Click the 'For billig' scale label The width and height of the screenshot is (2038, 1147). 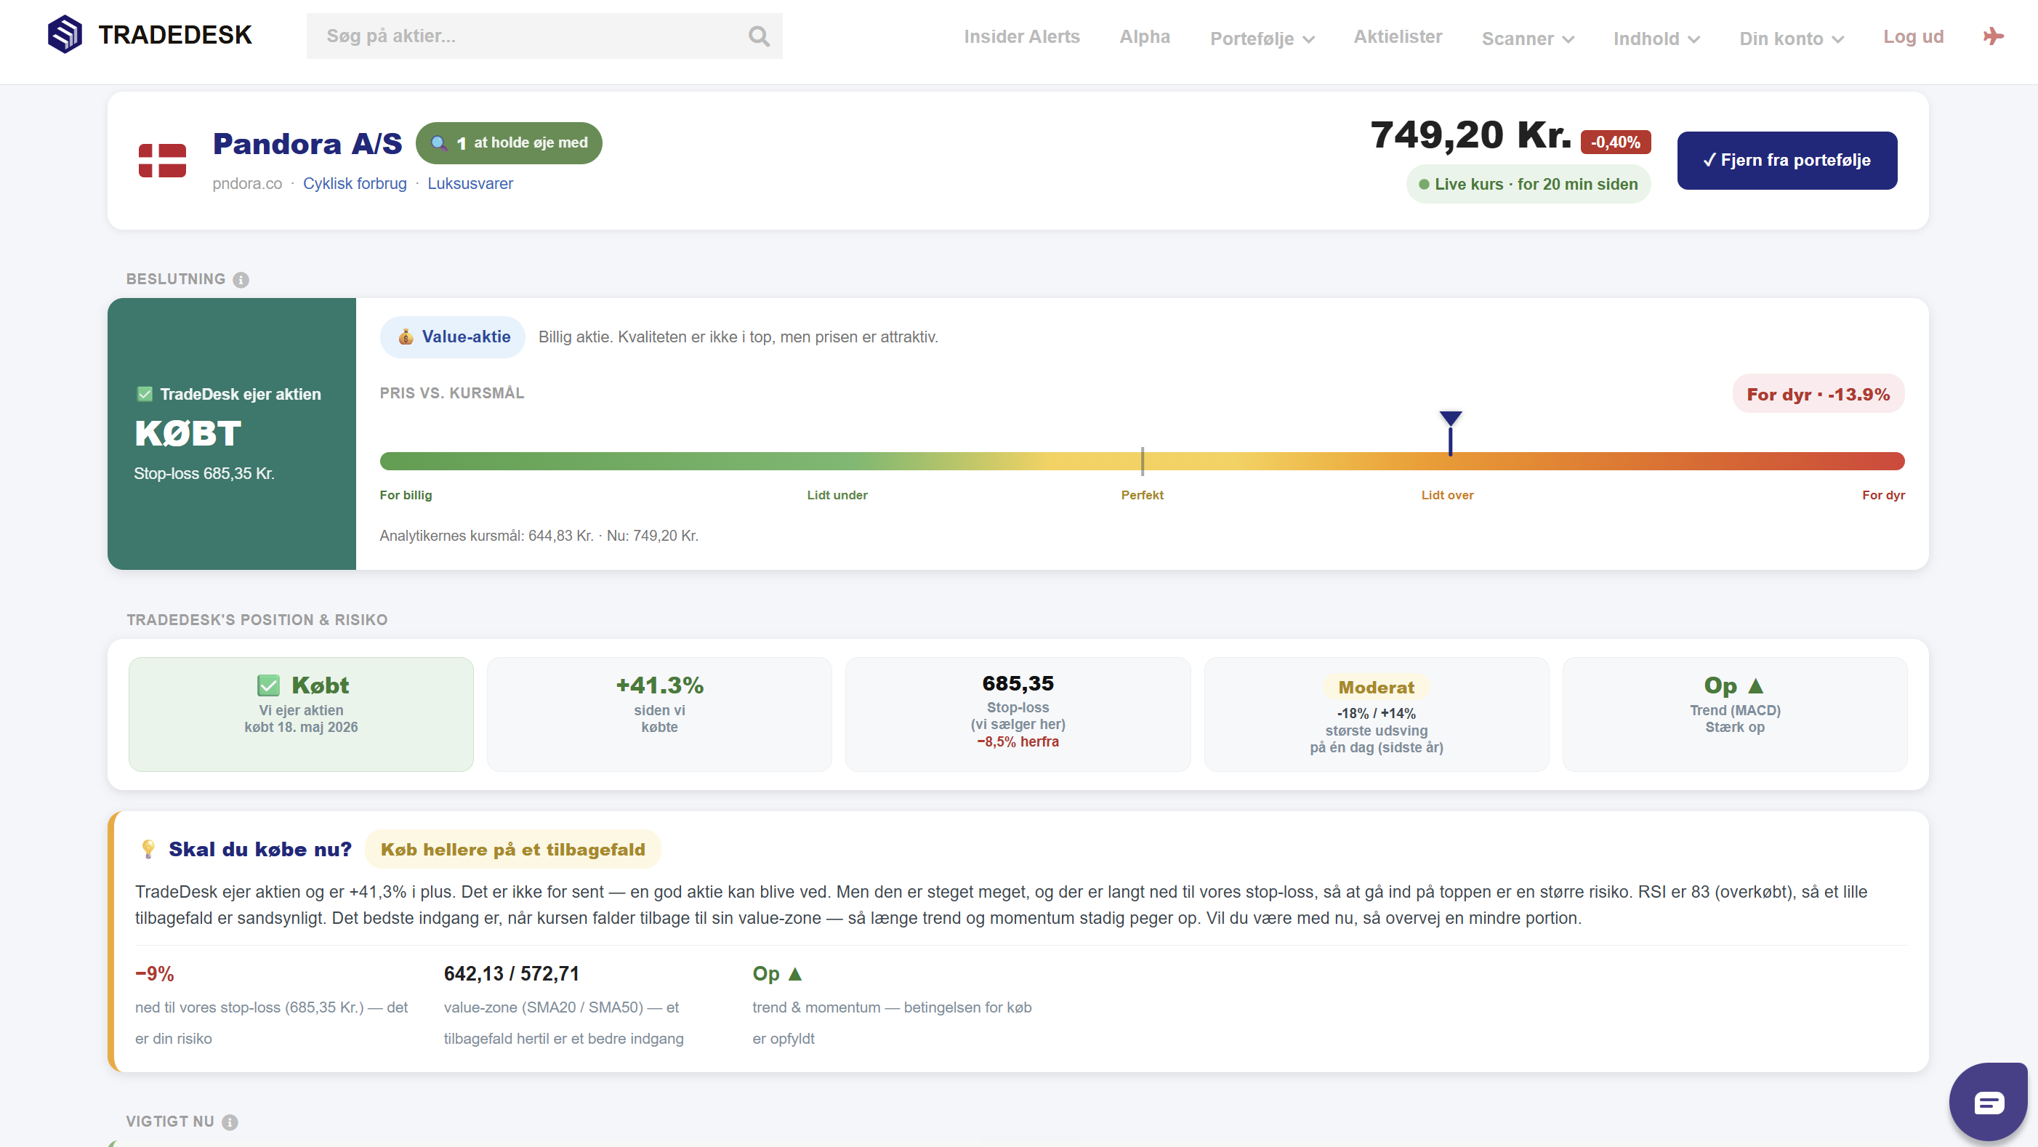[x=406, y=495]
